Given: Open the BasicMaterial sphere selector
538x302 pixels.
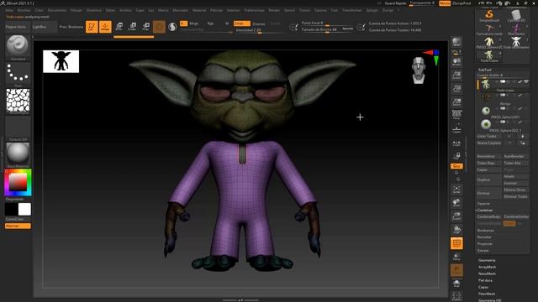Looking at the screenshot, I should tap(18, 154).
